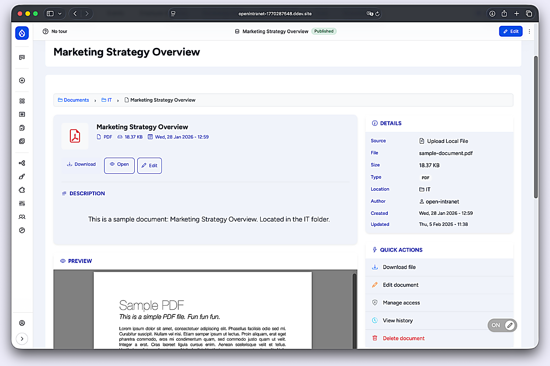This screenshot has width=550, height=366.
Task: Click the Drupal droplet logo icon
Action: (22, 33)
